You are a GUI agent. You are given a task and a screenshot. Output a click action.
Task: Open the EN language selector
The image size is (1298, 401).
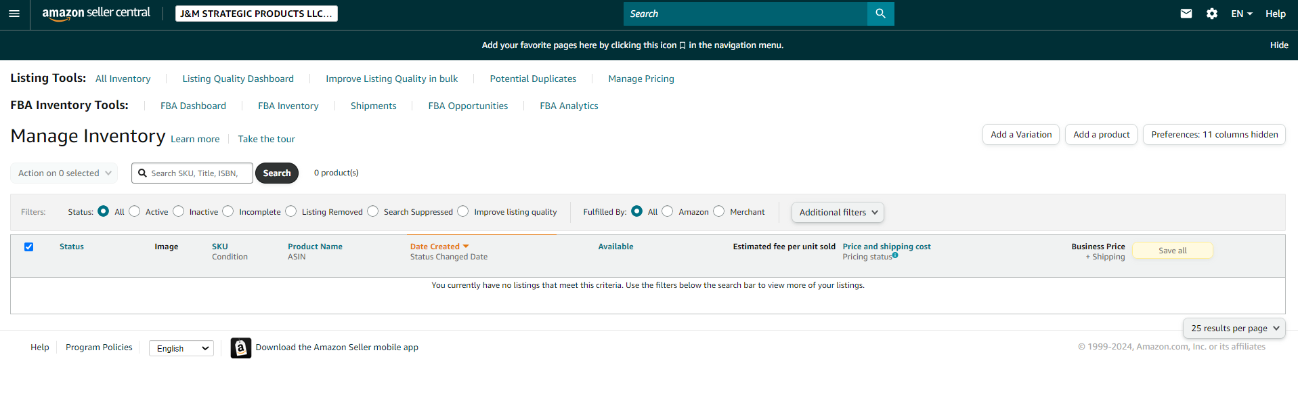pos(1241,14)
